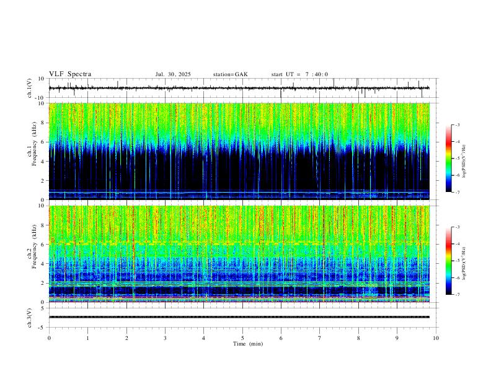The image size is (491, 379).
Task: Click the ch.3 voltage waveform band
Action: point(239,317)
